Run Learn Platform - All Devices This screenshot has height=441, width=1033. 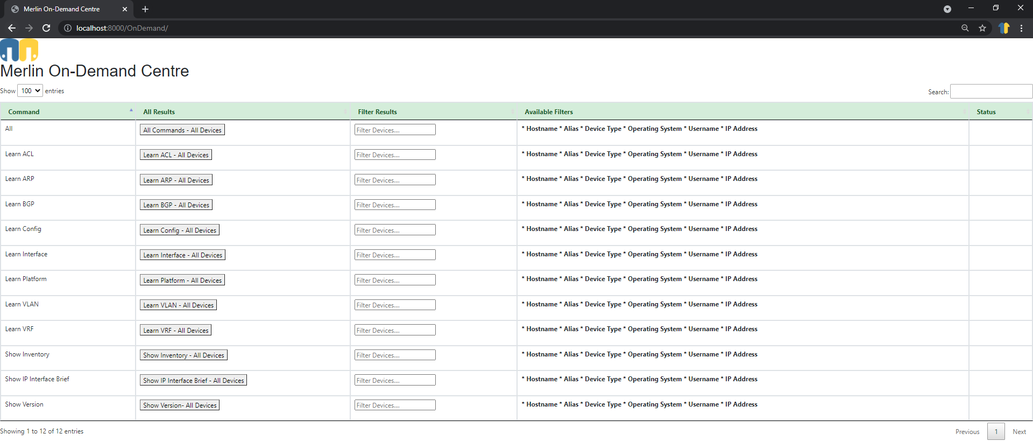tap(182, 280)
